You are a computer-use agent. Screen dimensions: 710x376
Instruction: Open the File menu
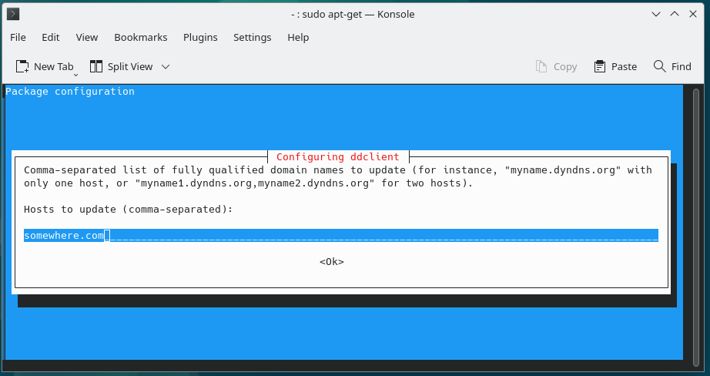[18, 38]
